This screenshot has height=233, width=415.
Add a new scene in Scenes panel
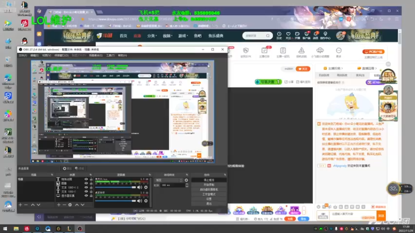point(20,205)
